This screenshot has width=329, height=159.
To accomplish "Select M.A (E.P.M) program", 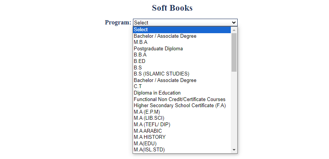I will pyautogui.click(x=182, y=112).
